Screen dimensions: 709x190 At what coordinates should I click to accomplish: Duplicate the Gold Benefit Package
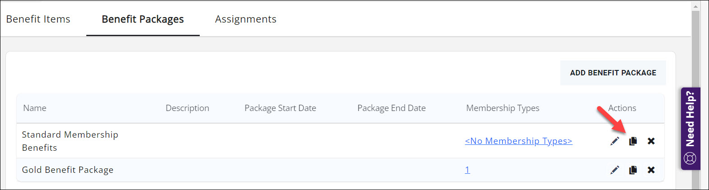[x=633, y=170]
